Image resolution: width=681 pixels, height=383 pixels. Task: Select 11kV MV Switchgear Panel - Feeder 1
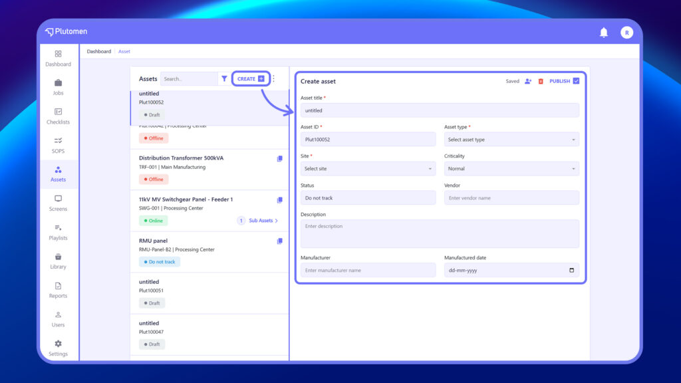click(x=209, y=211)
